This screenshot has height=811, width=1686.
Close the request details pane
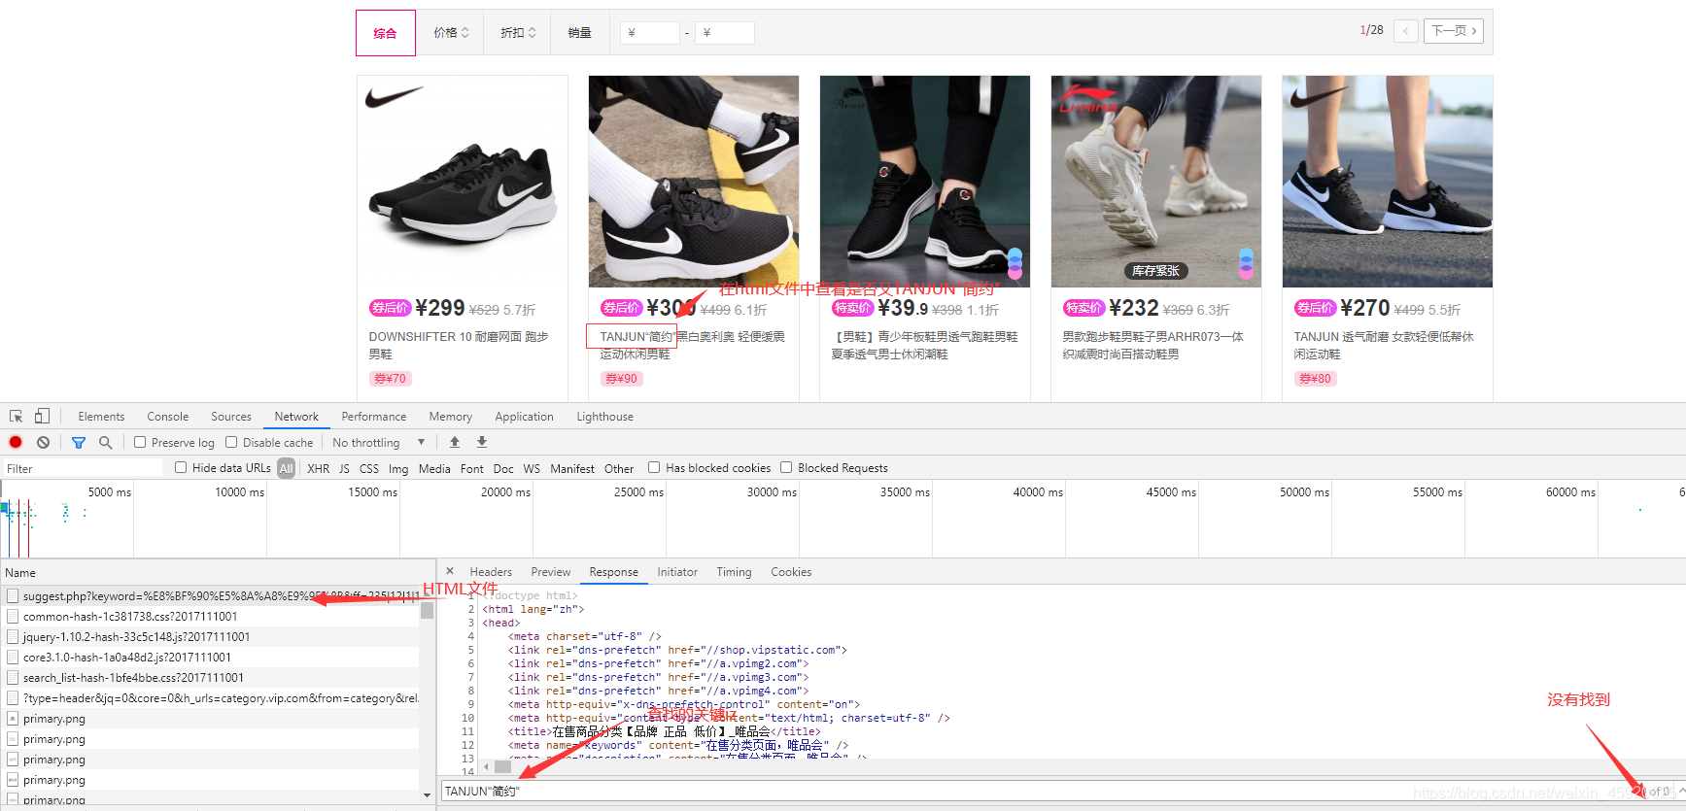click(x=450, y=571)
